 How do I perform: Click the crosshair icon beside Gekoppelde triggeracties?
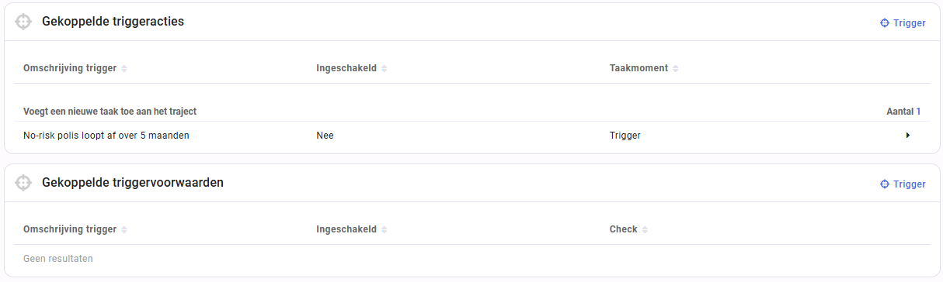23,22
